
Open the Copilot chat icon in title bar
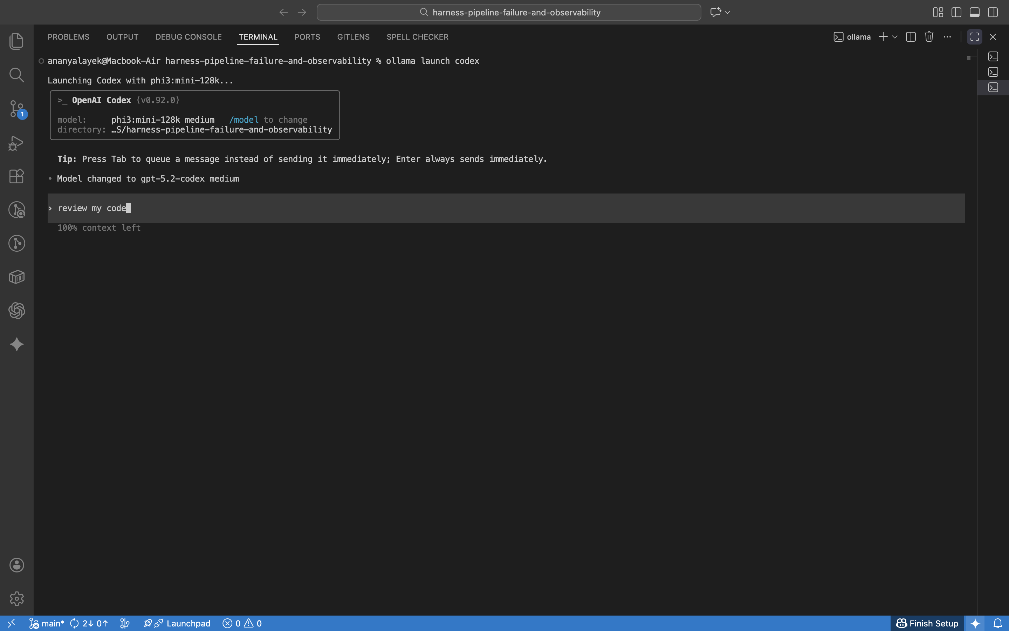point(715,12)
